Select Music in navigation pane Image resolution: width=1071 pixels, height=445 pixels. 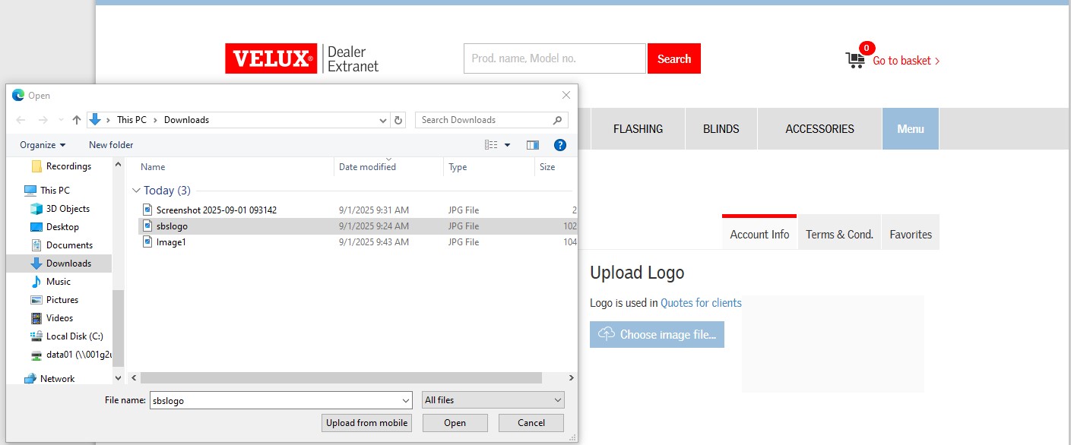click(x=58, y=282)
